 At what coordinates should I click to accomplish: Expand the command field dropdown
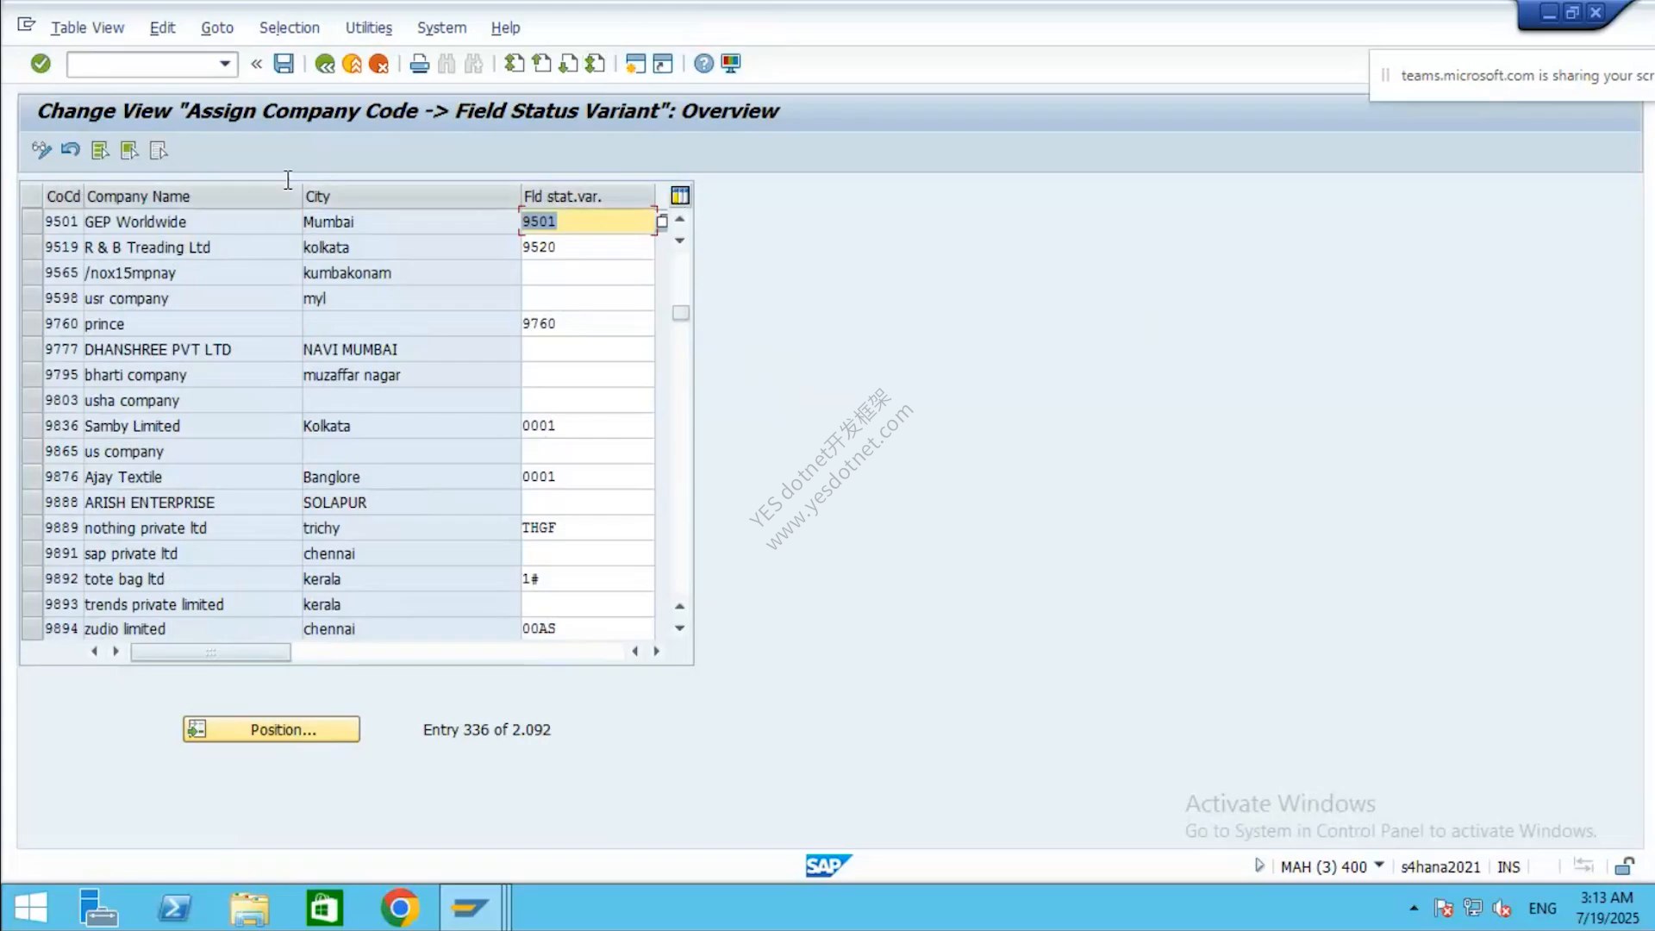tap(225, 64)
